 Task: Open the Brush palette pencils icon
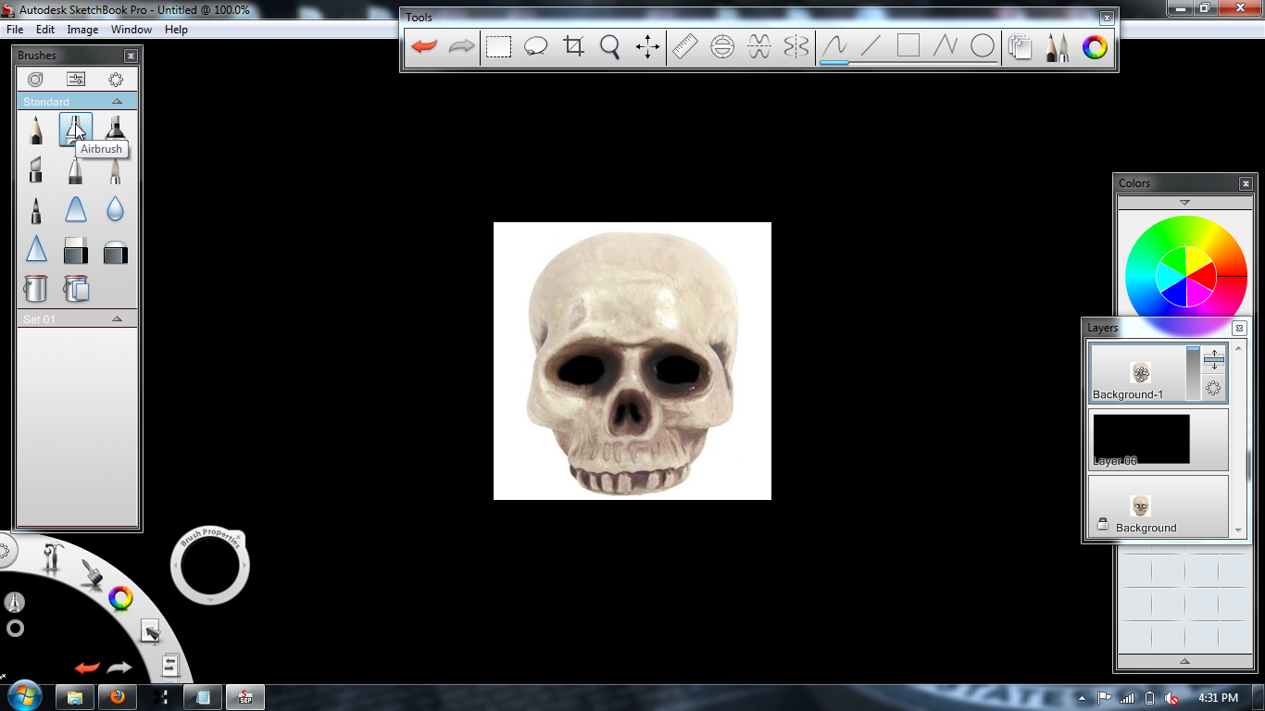(x=1057, y=47)
